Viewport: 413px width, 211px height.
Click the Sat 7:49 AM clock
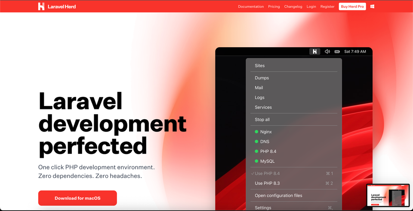click(x=355, y=51)
